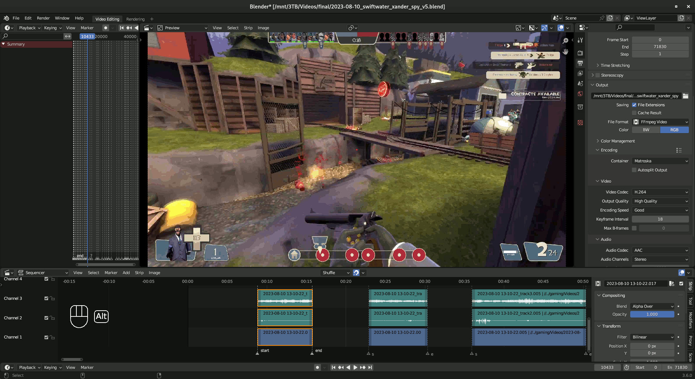Click the Encoding presets icon
This screenshot has width=695, height=379.
(x=679, y=150)
